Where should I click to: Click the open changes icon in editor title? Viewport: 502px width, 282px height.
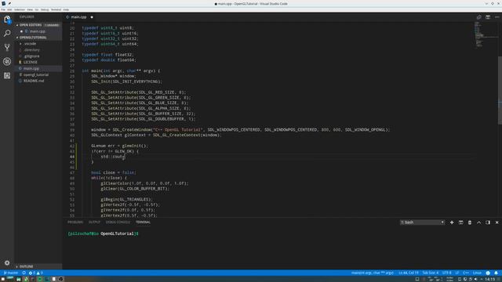click(479, 17)
